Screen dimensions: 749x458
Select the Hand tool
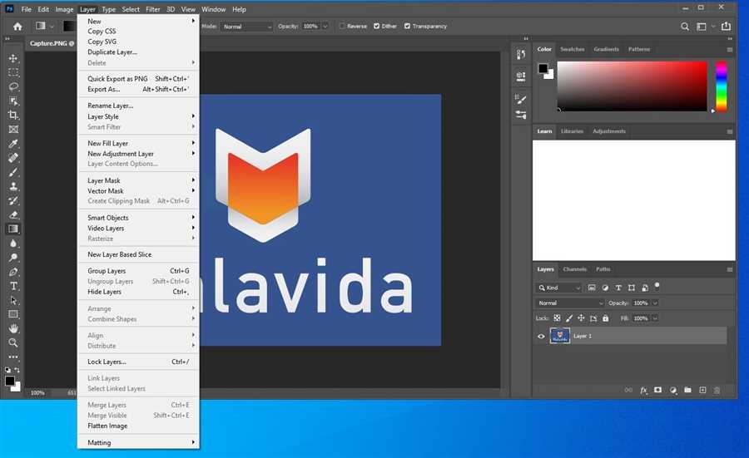click(13, 328)
